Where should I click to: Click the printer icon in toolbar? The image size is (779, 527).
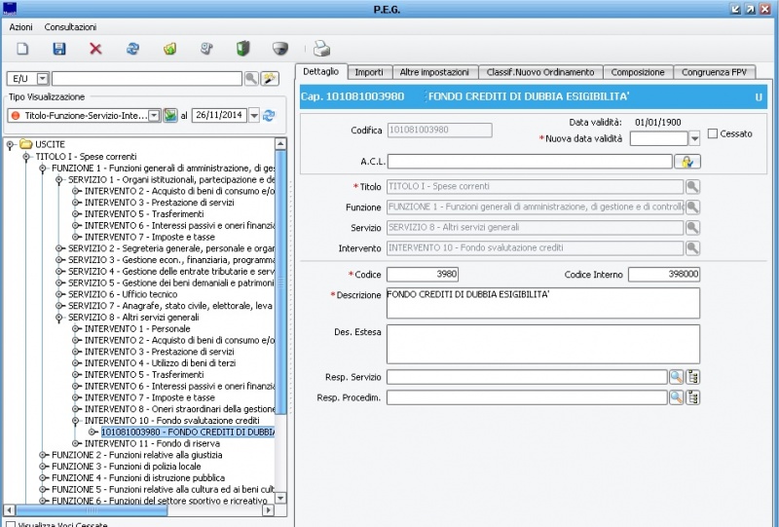tap(321, 49)
